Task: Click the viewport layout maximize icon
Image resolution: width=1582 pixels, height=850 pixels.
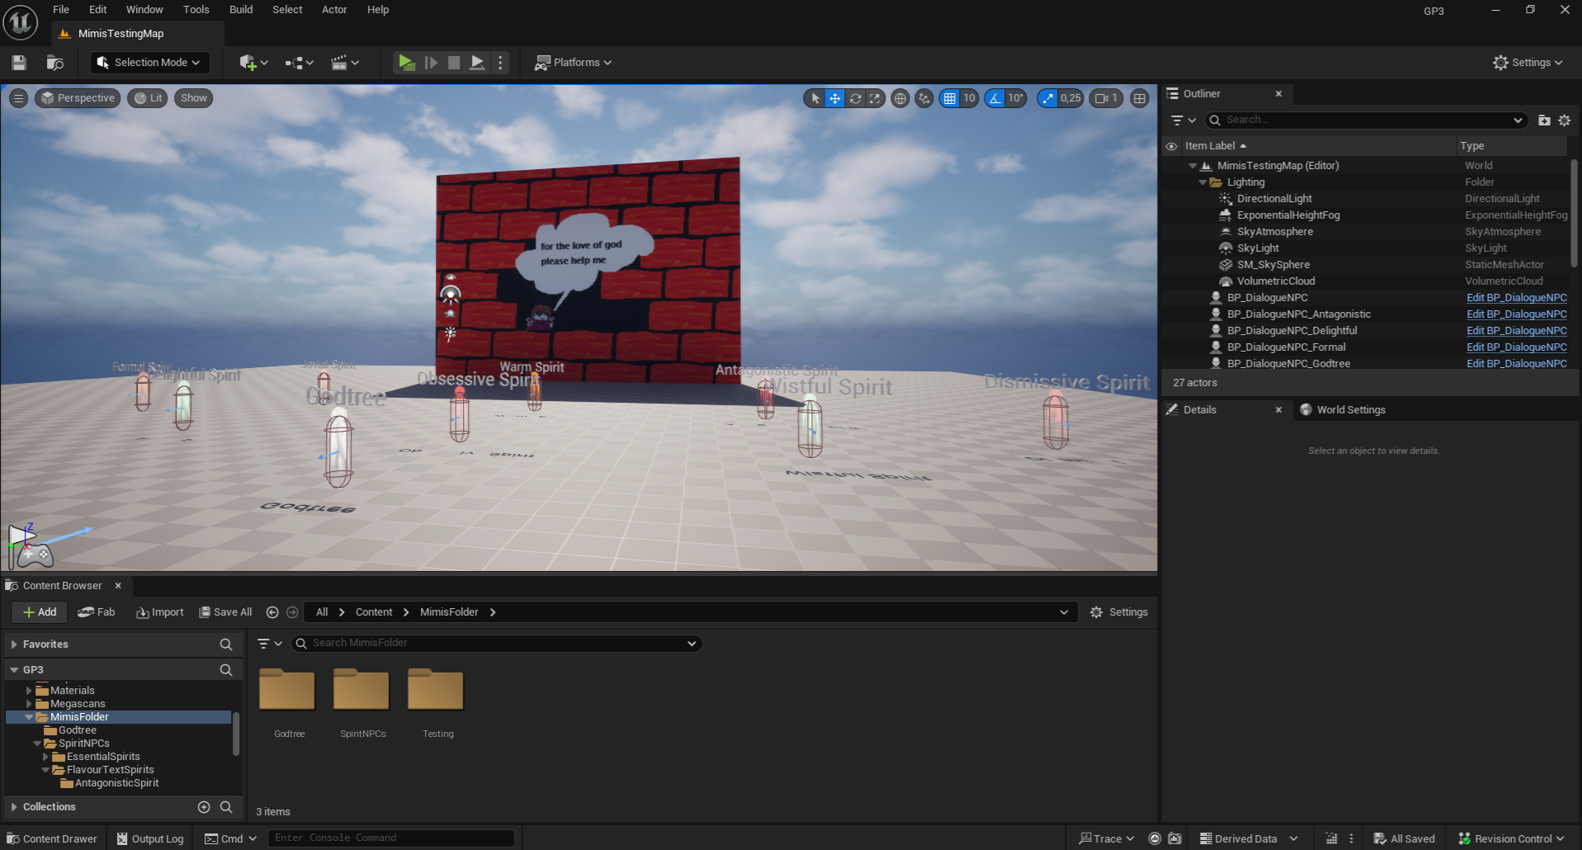Action: (x=1140, y=98)
